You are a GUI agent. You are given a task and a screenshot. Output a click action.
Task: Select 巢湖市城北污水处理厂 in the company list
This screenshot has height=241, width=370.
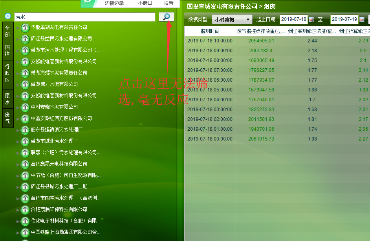[55, 141]
